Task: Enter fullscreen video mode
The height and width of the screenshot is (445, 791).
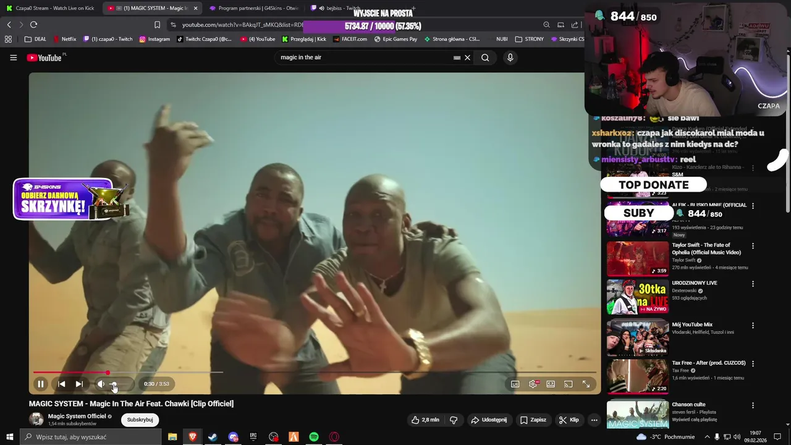Action: (x=586, y=384)
